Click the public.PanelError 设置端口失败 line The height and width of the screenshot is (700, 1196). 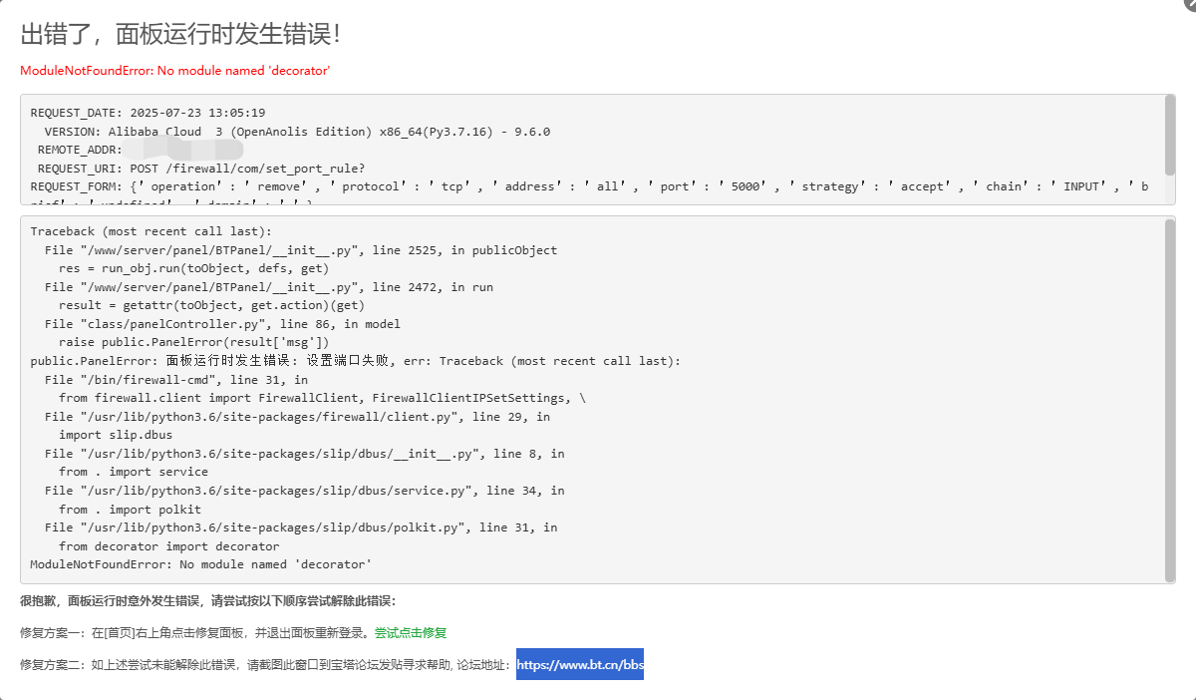[349, 360]
